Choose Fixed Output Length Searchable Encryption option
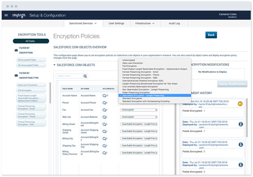The height and width of the screenshot is (177, 253). (x=155, y=69)
